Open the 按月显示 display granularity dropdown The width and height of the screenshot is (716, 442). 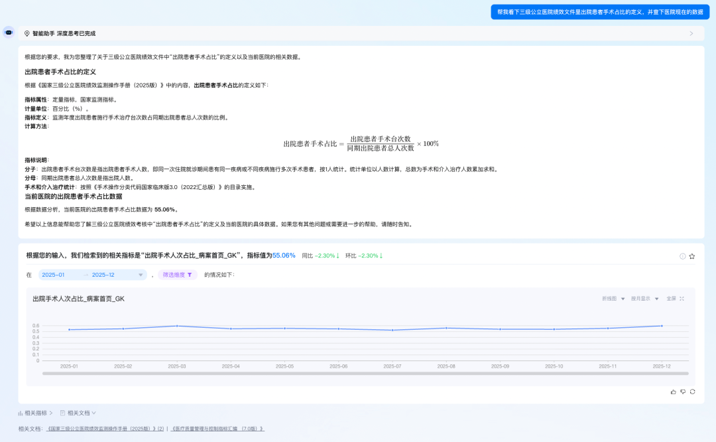click(644, 299)
